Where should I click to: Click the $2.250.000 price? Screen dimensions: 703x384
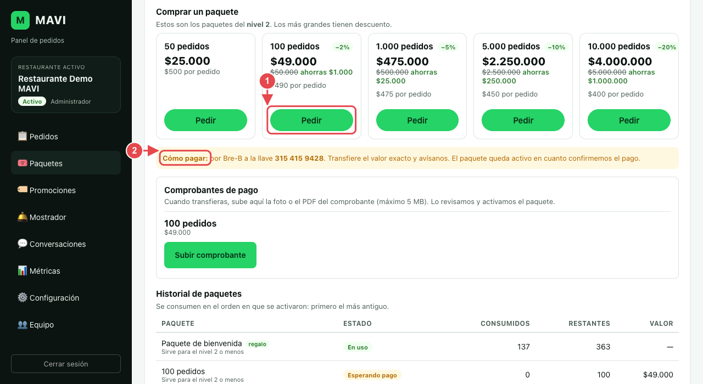tap(514, 61)
